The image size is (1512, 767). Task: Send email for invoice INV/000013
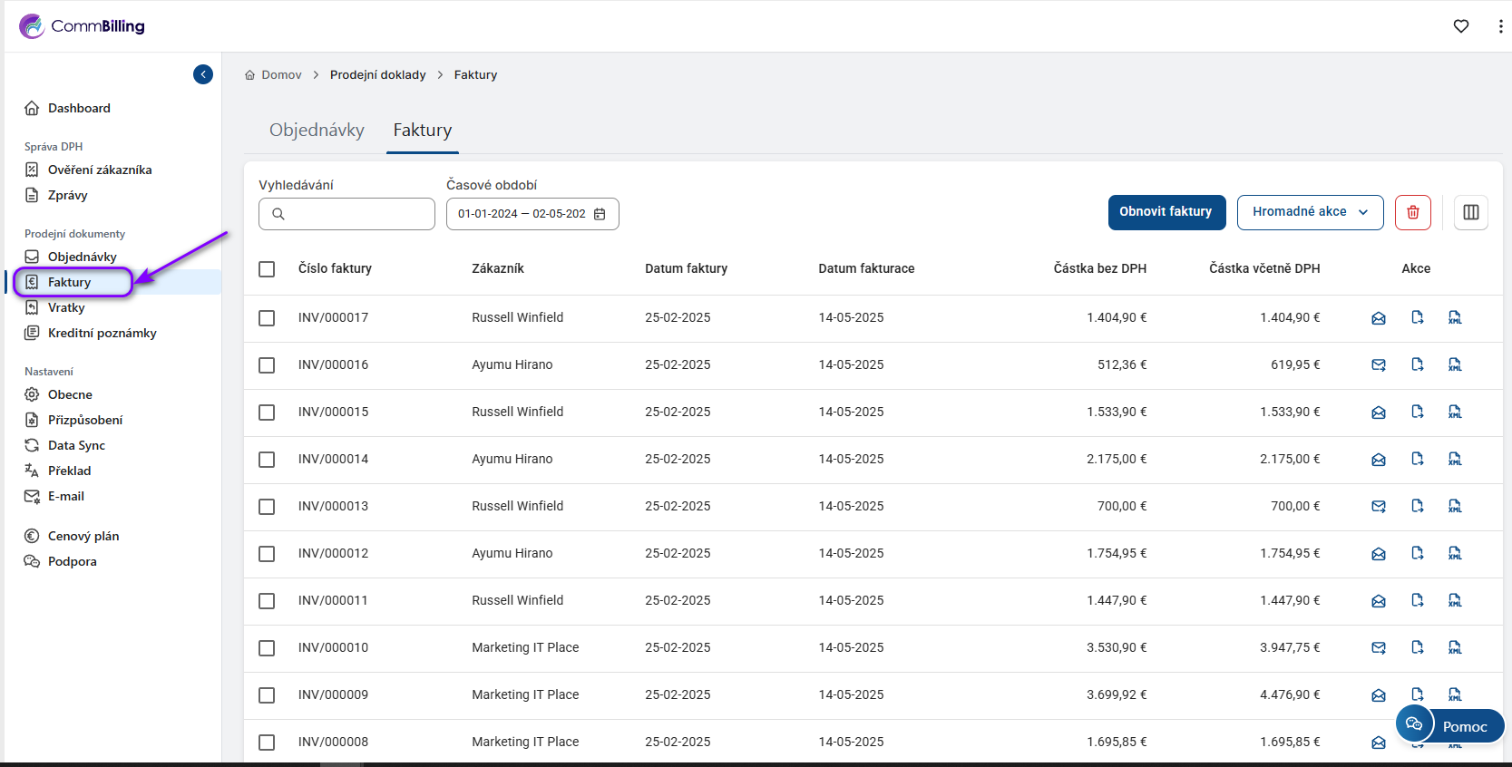[x=1378, y=507]
